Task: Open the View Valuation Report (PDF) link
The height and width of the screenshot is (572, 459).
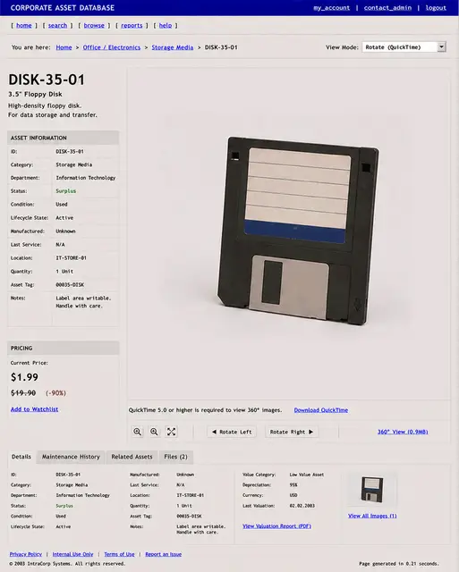Action: [276, 526]
